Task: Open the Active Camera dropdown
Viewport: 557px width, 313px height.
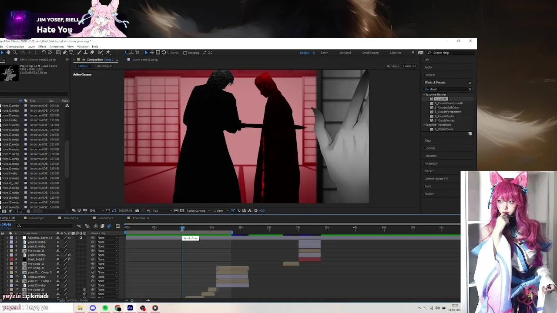Action: tap(198, 211)
